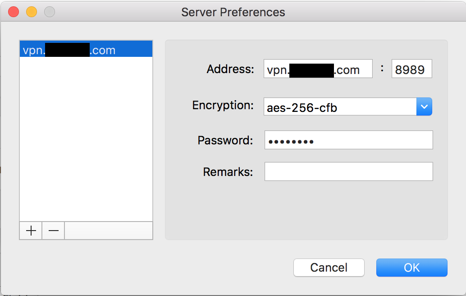Image resolution: width=466 pixels, height=296 pixels.
Task: Focus the Password field
Action: pos(348,140)
